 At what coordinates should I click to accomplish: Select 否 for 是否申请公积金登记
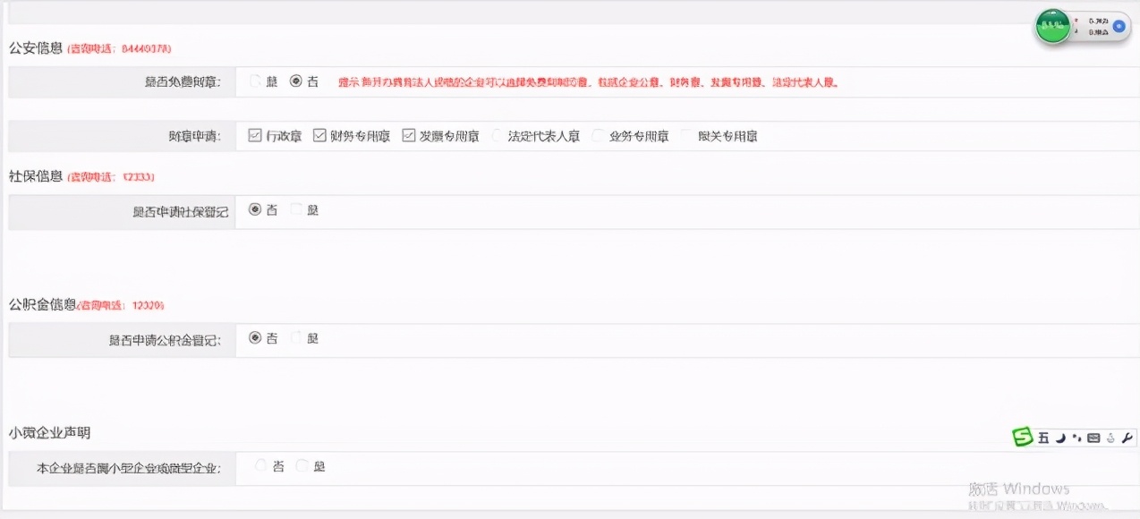(255, 338)
